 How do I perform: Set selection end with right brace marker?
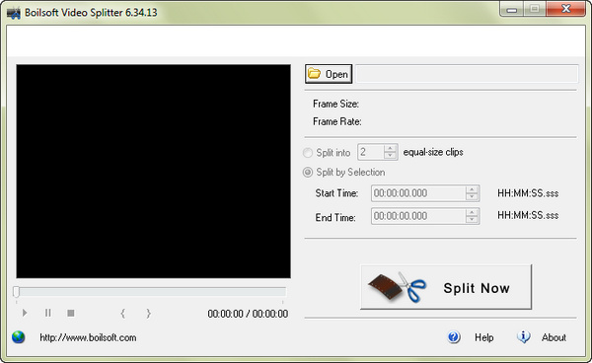tap(148, 314)
